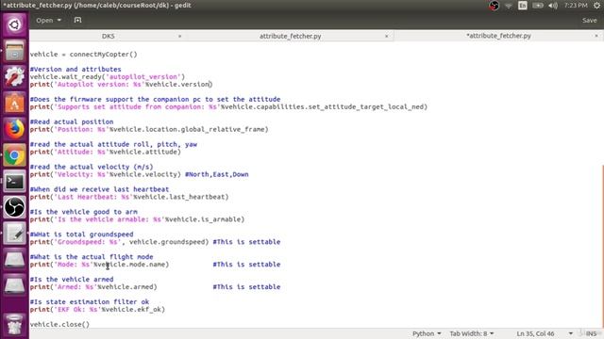The height and width of the screenshot is (339, 604).
Task: Open the Wi-Fi network indicator
Action: 509,6
